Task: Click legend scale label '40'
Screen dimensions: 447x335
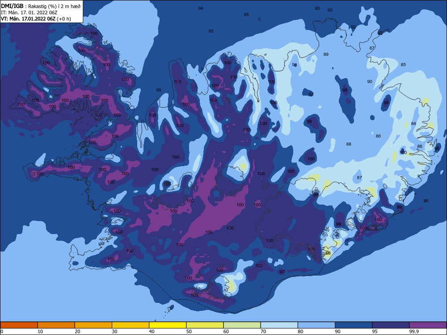Action: tap(152, 331)
